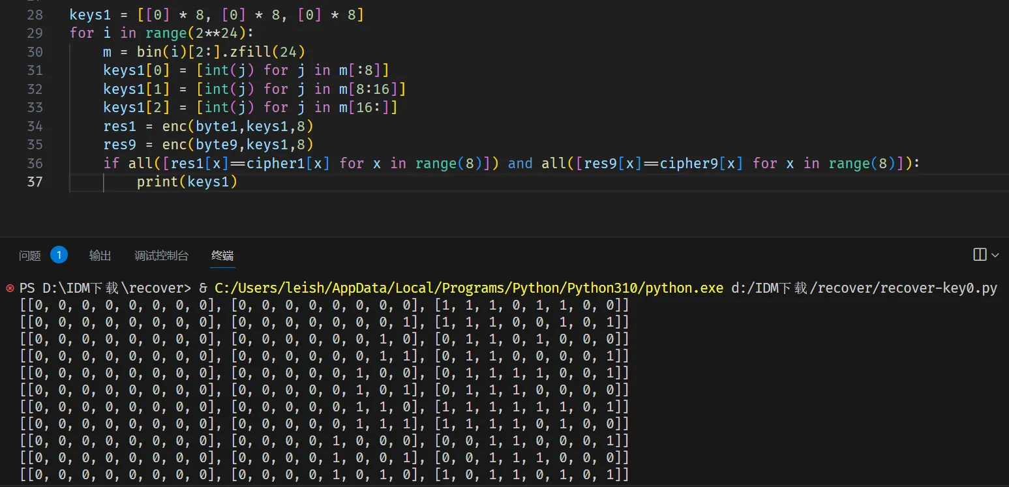Screen dimensions: 1009x487
Task: Open the dropdown chevron beside split terminal
Action: (x=995, y=255)
